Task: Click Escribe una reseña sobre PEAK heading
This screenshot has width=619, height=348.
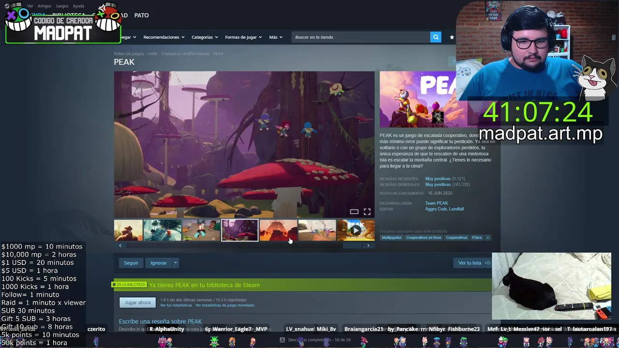Action: [160, 321]
